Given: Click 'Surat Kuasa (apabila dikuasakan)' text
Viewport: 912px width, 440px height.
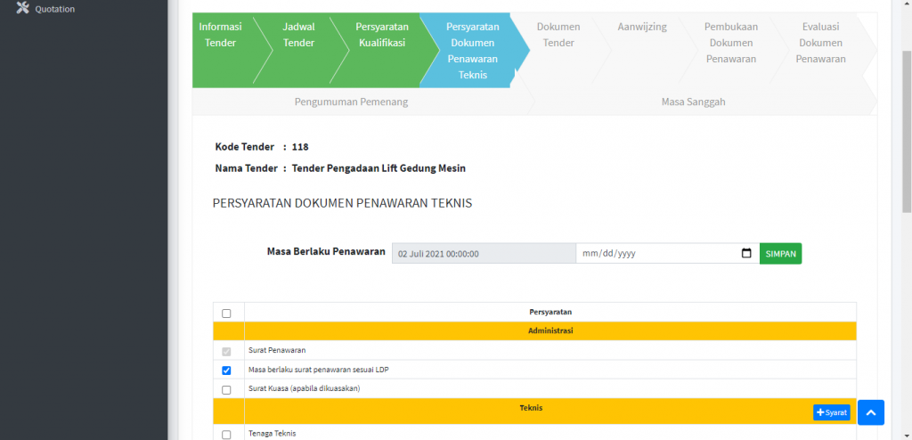Looking at the screenshot, I should point(305,388).
